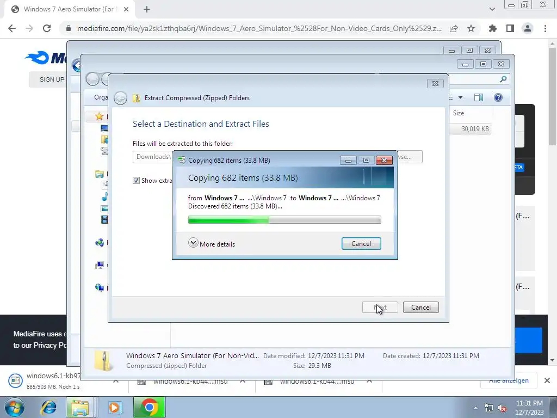This screenshot has height=418, width=557.
Task: Click the copy progress bar
Action: pos(284,220)
